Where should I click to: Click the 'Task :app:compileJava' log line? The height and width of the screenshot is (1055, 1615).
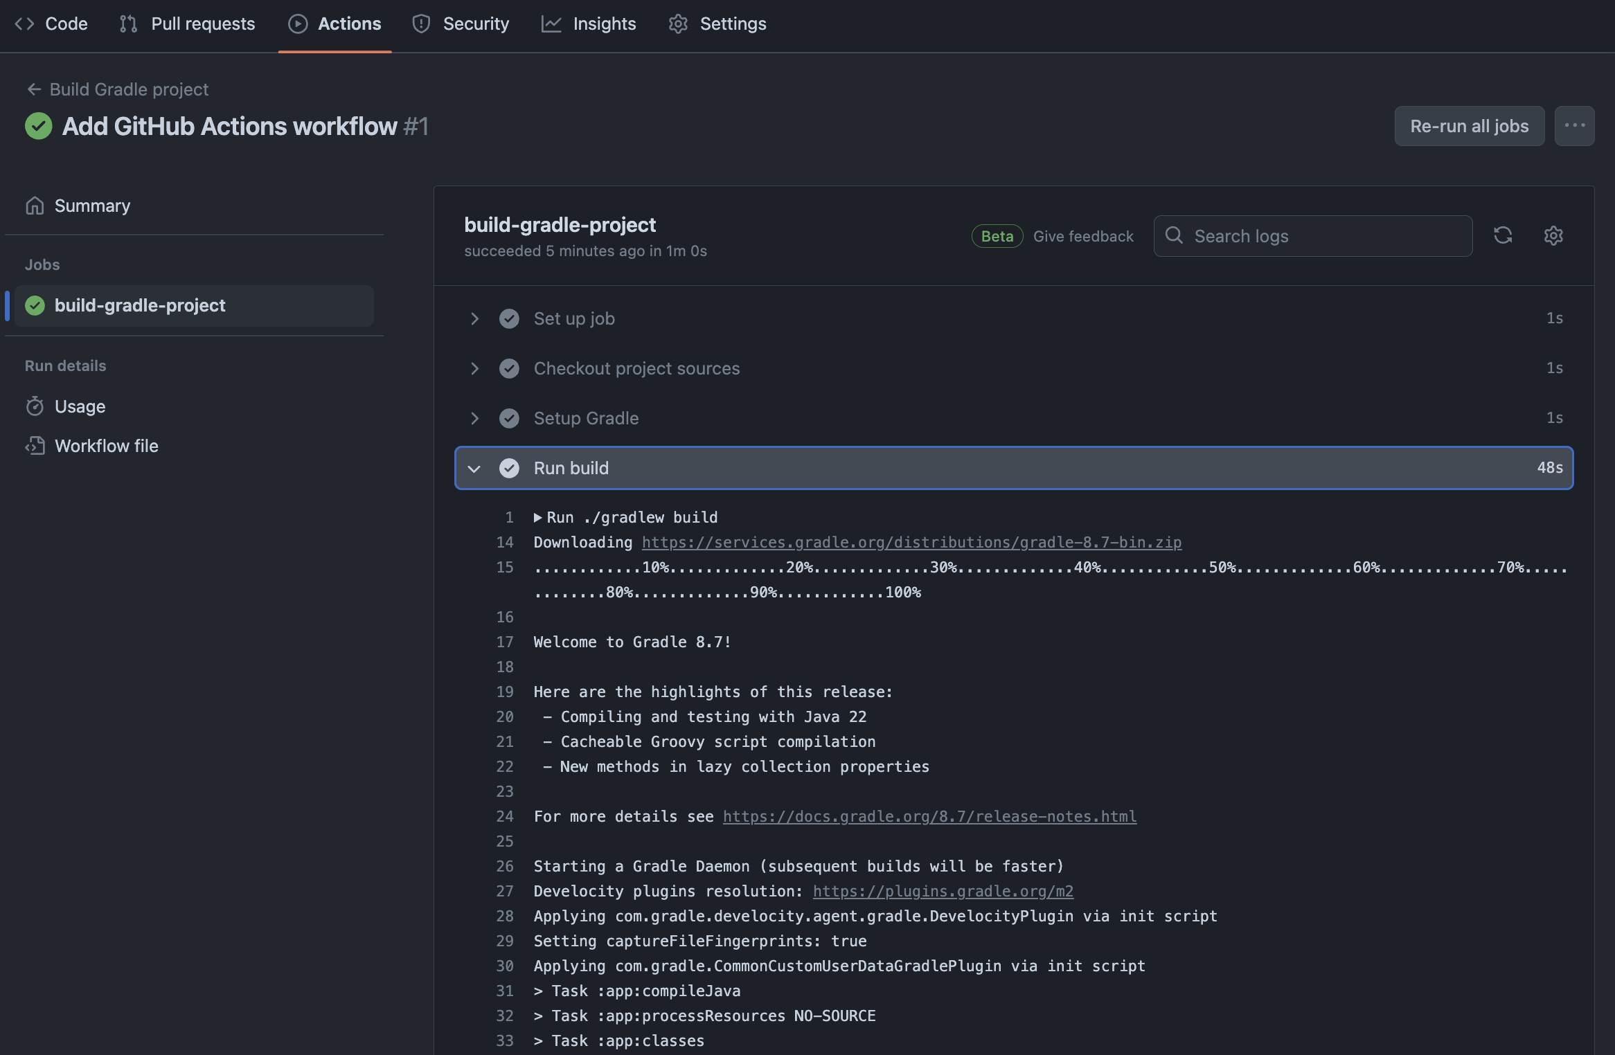click(x=637, y=991)
